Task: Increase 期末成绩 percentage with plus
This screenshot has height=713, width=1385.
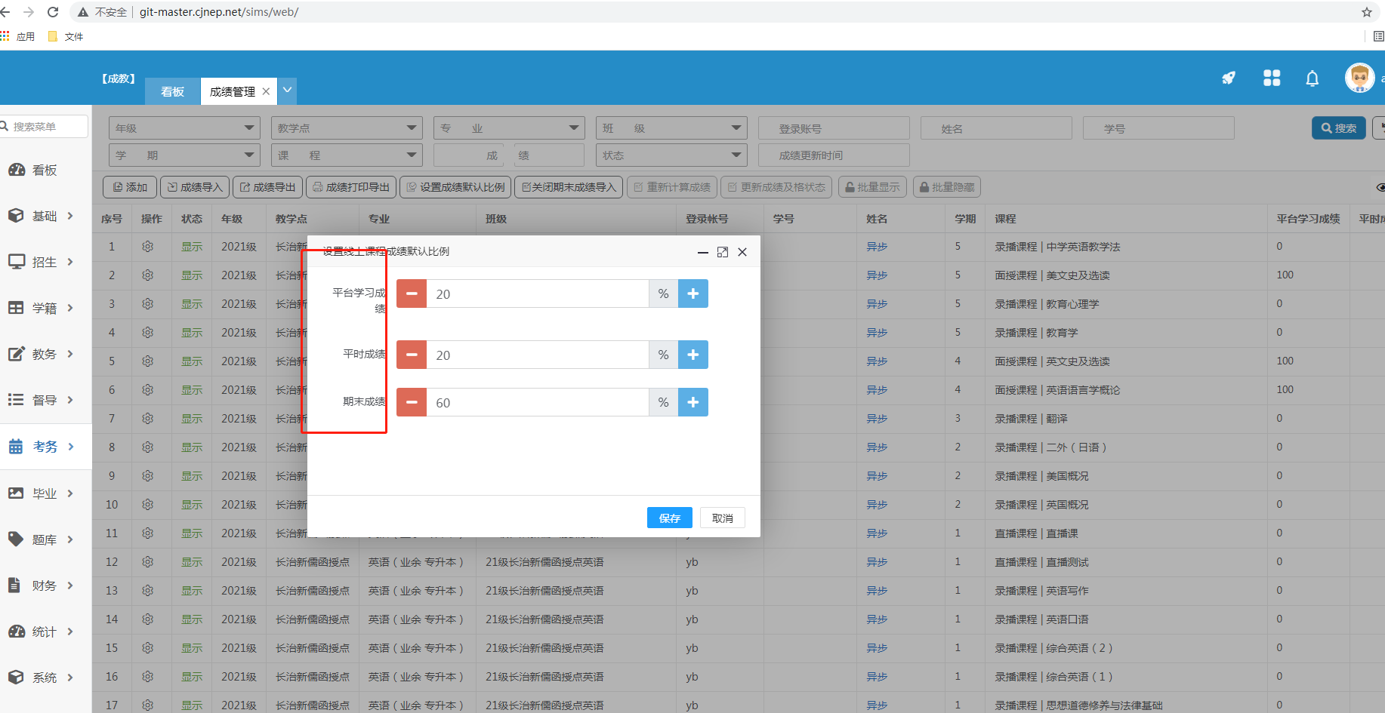Action: (x=693, y=402)
